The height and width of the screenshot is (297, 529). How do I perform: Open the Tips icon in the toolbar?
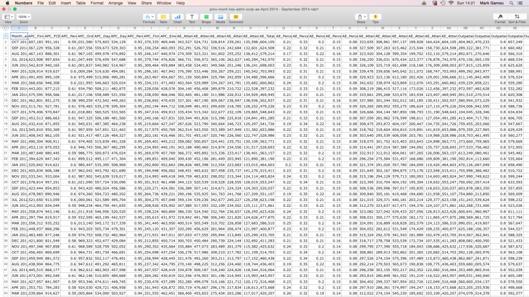375,18
